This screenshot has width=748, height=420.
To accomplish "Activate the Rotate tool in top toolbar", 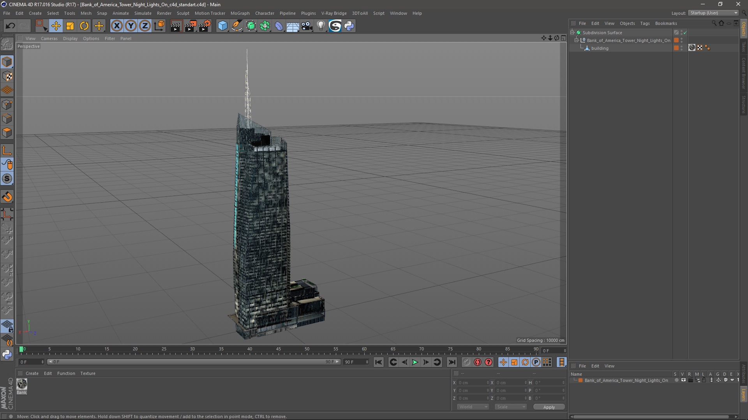I will [84, 26].
